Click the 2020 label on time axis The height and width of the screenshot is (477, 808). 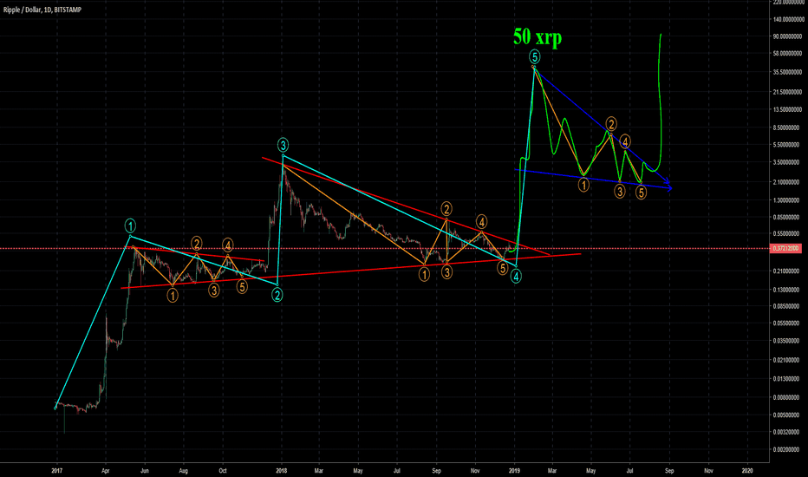tap(747, 470)
